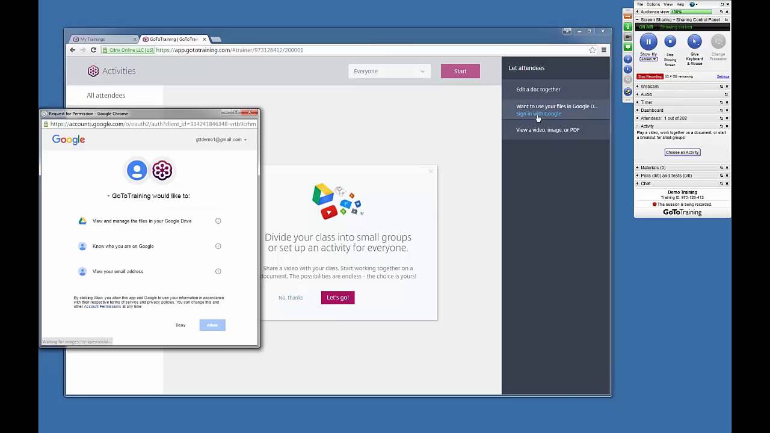Image resolution: width=770 pixels, height=433 pixels.
Task: Open the Account Permissions link
Action: point(102,307)
